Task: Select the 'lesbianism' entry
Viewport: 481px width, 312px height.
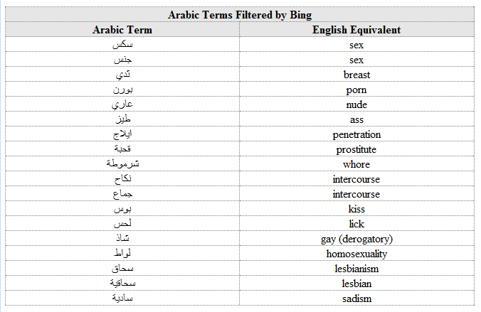Action: pyautogui.click(x=356, y=269)
